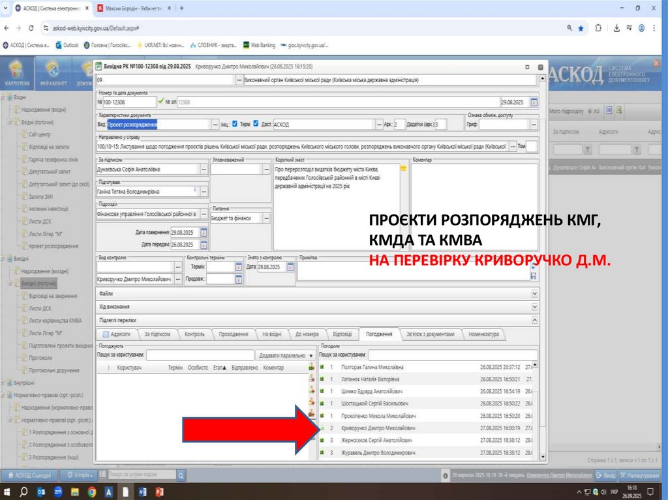The width and height of the screenshot is (668, 500).
Task: Click the Погодили list vertical scrollbar
Action: 535,409
